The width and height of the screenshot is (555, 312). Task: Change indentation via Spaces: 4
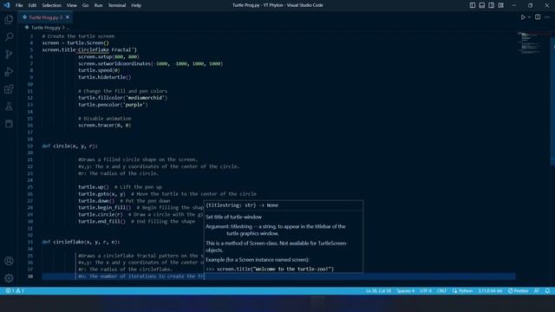pyautogui.click(x=405, y=291)
